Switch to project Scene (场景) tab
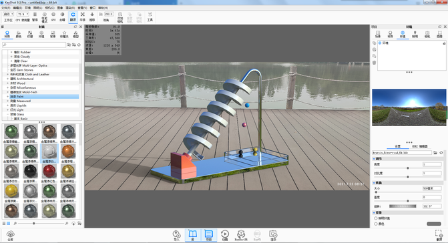448x243 pixels. pos(378,34)
